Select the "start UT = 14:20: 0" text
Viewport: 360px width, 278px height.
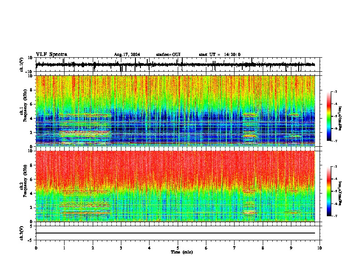(220, 55)
